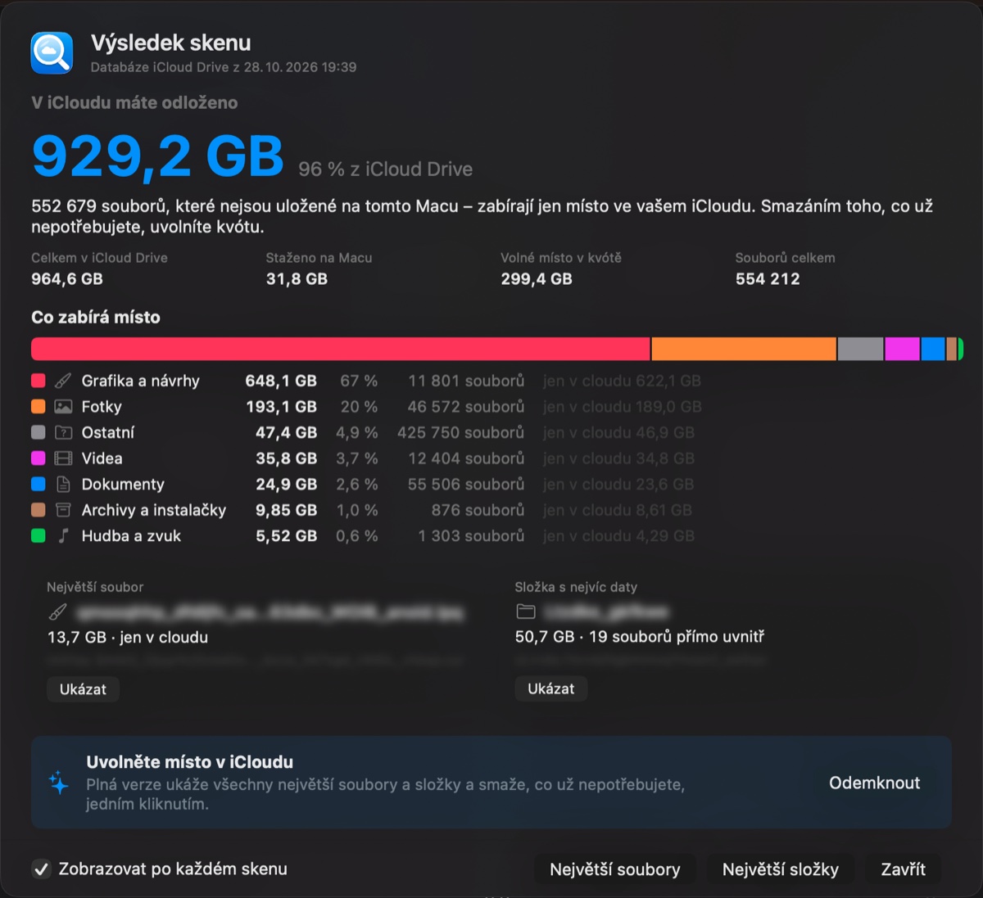
Task: Click the Odemknout button
Action: point(874,783)
